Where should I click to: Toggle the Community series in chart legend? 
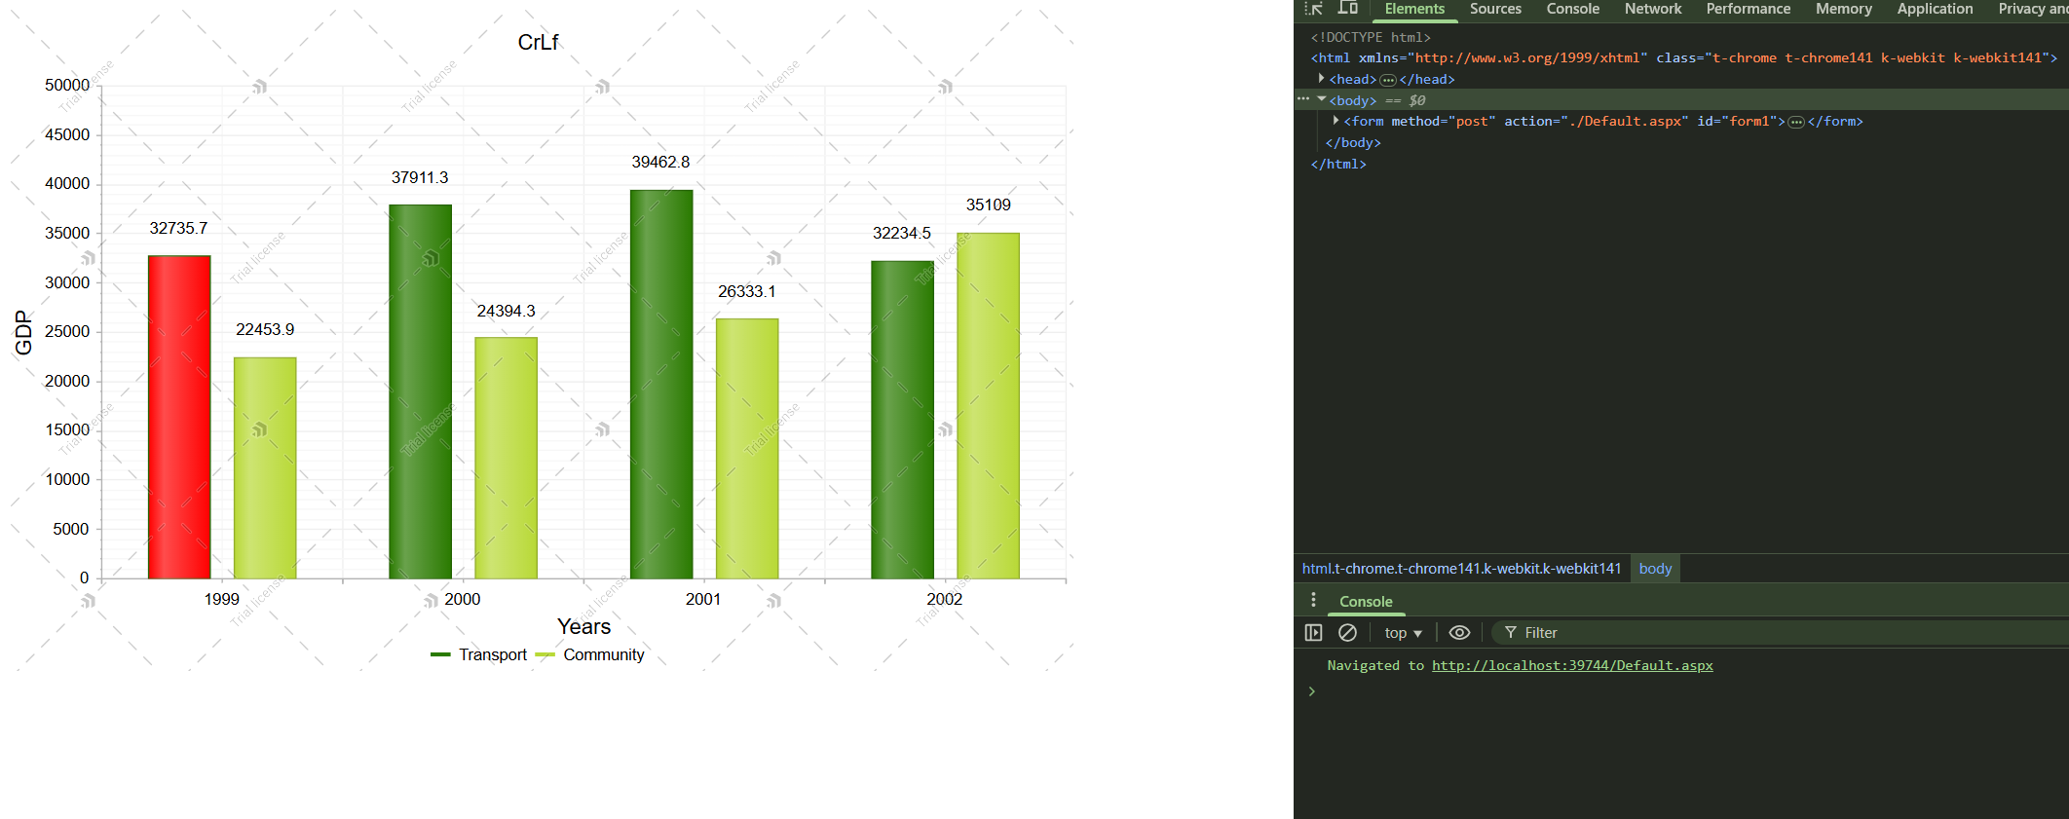(590, 655)
